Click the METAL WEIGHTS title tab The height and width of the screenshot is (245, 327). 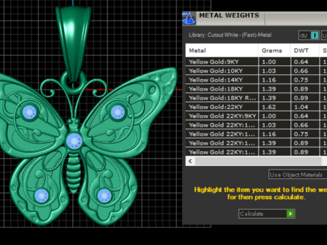(x=230, y=16)
